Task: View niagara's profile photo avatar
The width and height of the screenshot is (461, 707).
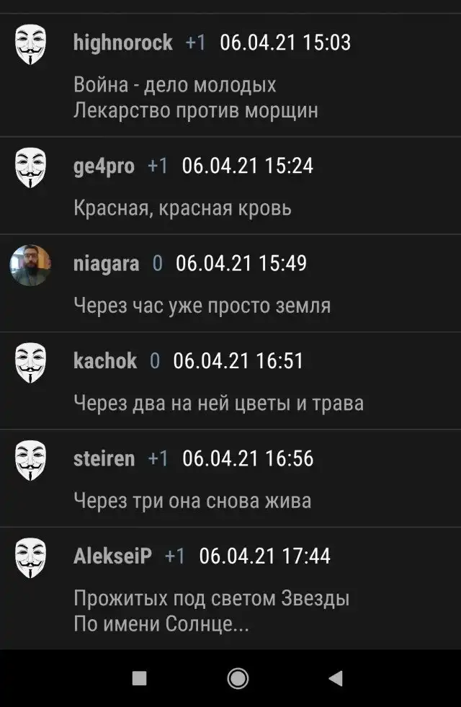Action: (x=31, y=265)
